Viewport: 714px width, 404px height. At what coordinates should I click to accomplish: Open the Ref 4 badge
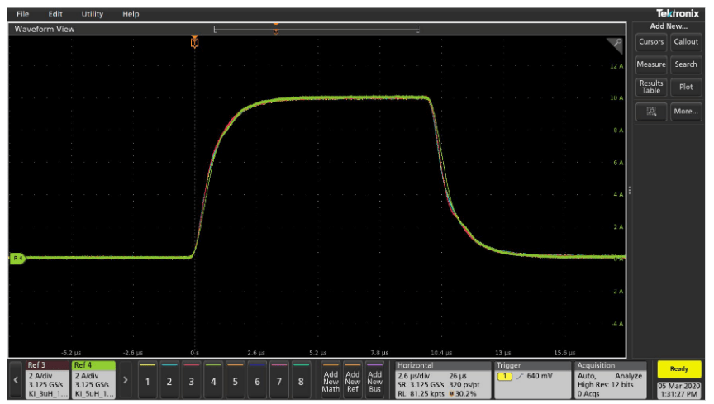point(93,379)
